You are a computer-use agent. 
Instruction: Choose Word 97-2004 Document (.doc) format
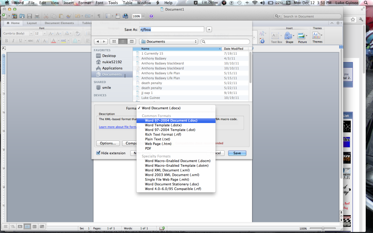coord(176,121)
